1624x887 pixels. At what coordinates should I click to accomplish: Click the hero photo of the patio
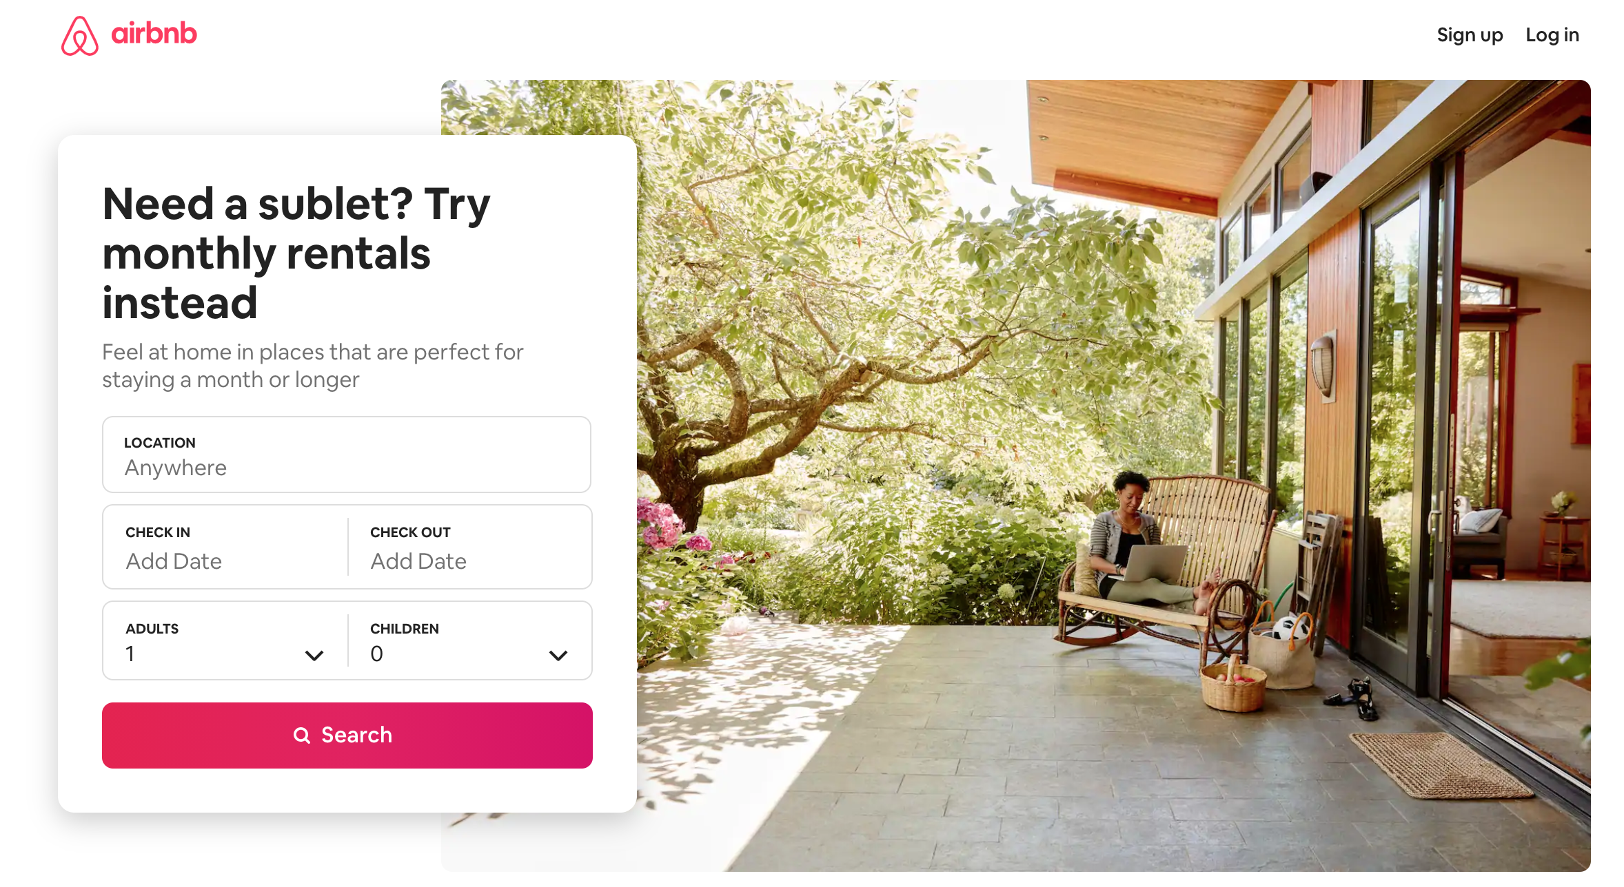tap(1113, 475)
